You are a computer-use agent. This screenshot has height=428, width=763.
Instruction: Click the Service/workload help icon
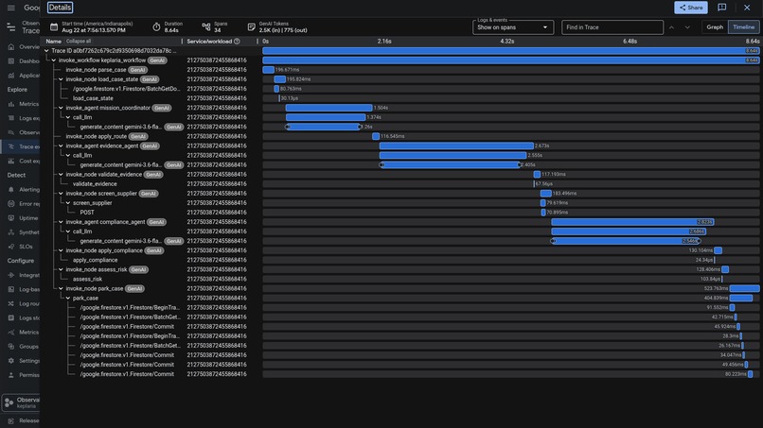[237, 42]
